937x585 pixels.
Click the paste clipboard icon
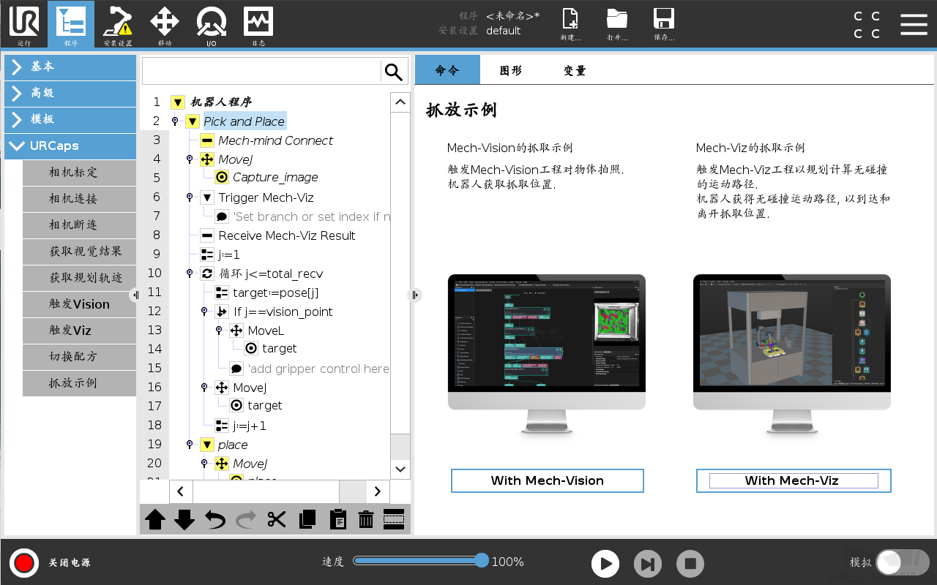click(x=337, y=520)
